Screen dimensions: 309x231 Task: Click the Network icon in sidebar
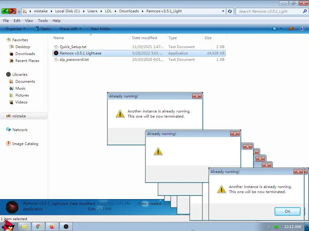pyautogui.click(x=8, y=129)
